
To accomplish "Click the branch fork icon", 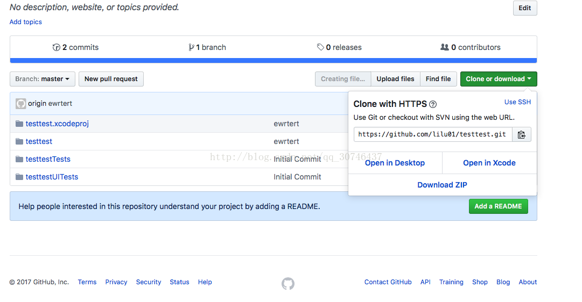I will pyautogui.click(x=191, y=47).
